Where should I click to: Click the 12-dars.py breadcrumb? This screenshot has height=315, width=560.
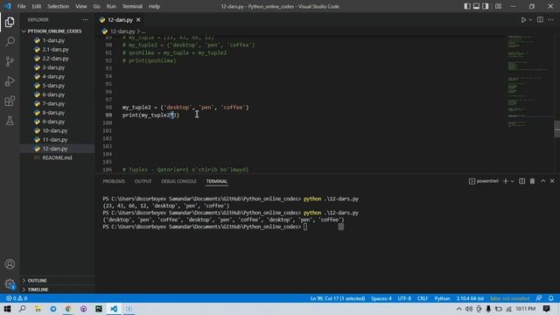122,31
